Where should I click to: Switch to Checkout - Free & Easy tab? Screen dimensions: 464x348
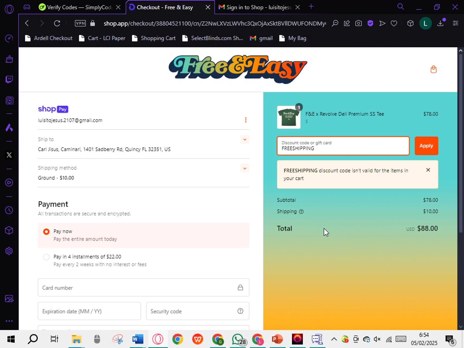165,7
